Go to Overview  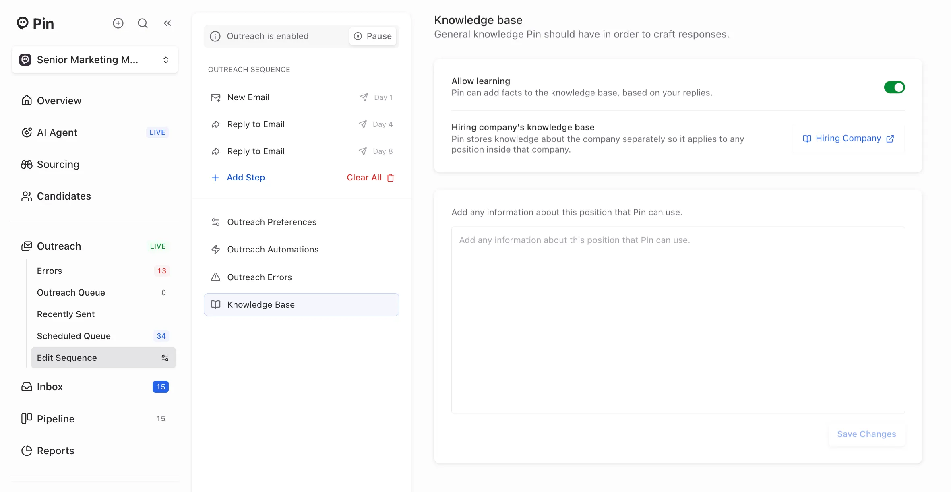95,101
